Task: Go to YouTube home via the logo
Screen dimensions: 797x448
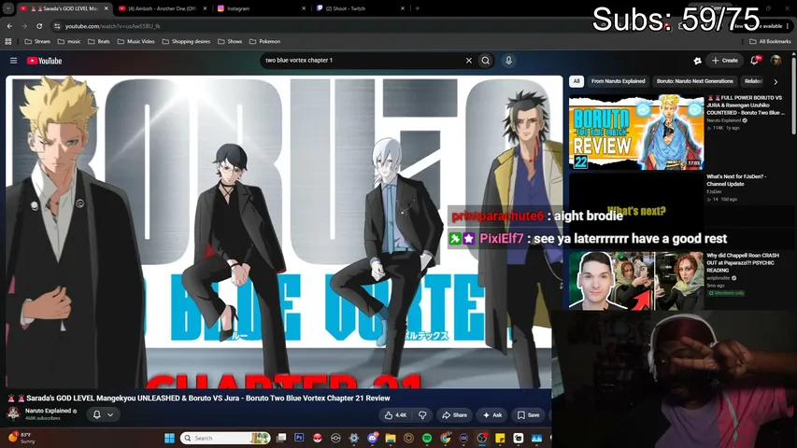Action: click(x=44, y=61)
